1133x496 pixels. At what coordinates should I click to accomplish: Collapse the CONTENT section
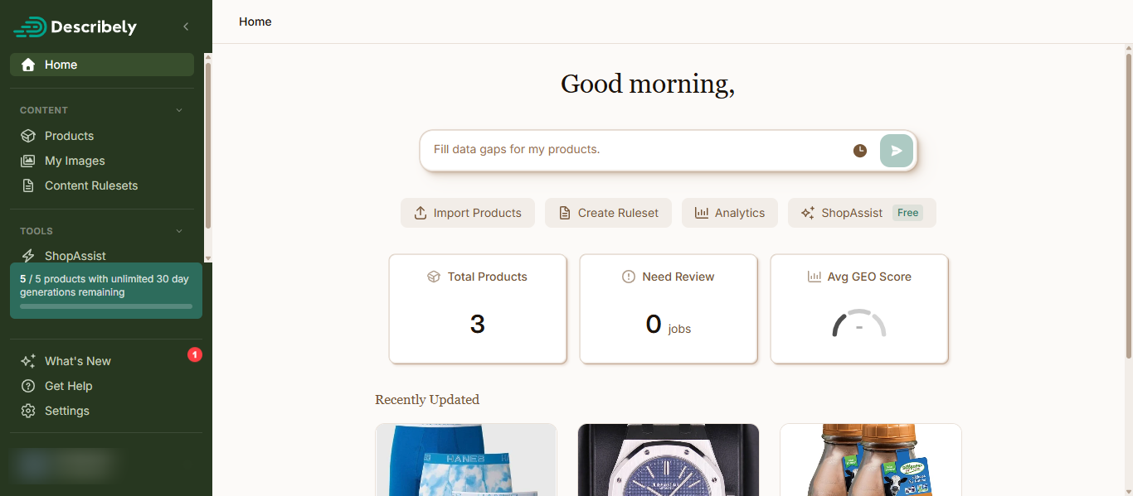179,110
